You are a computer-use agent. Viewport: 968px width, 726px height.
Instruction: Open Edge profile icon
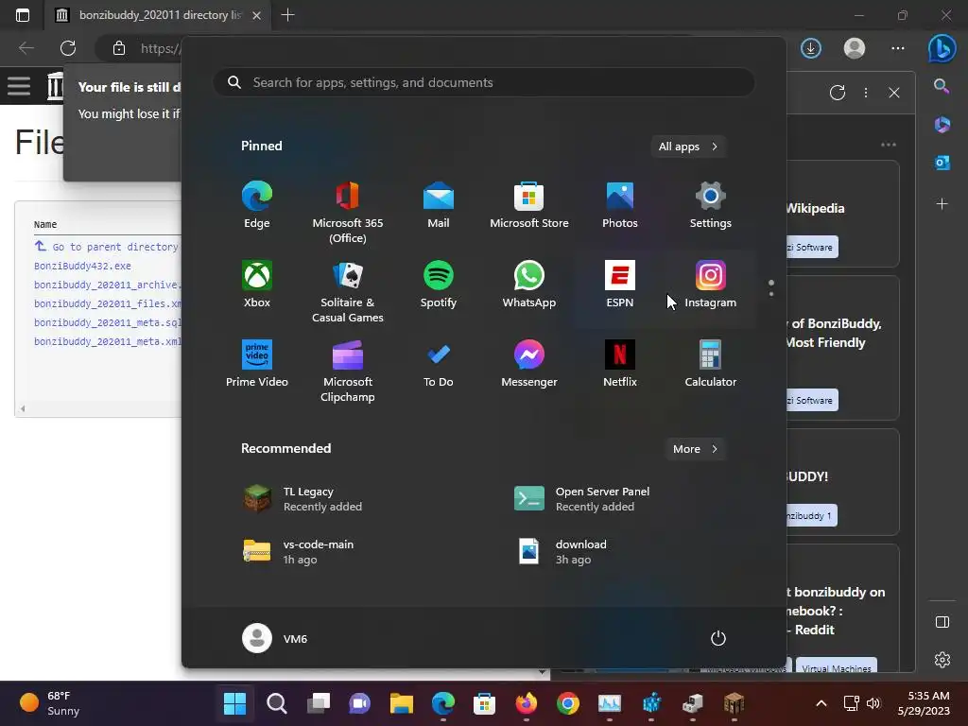pos(855,48)
